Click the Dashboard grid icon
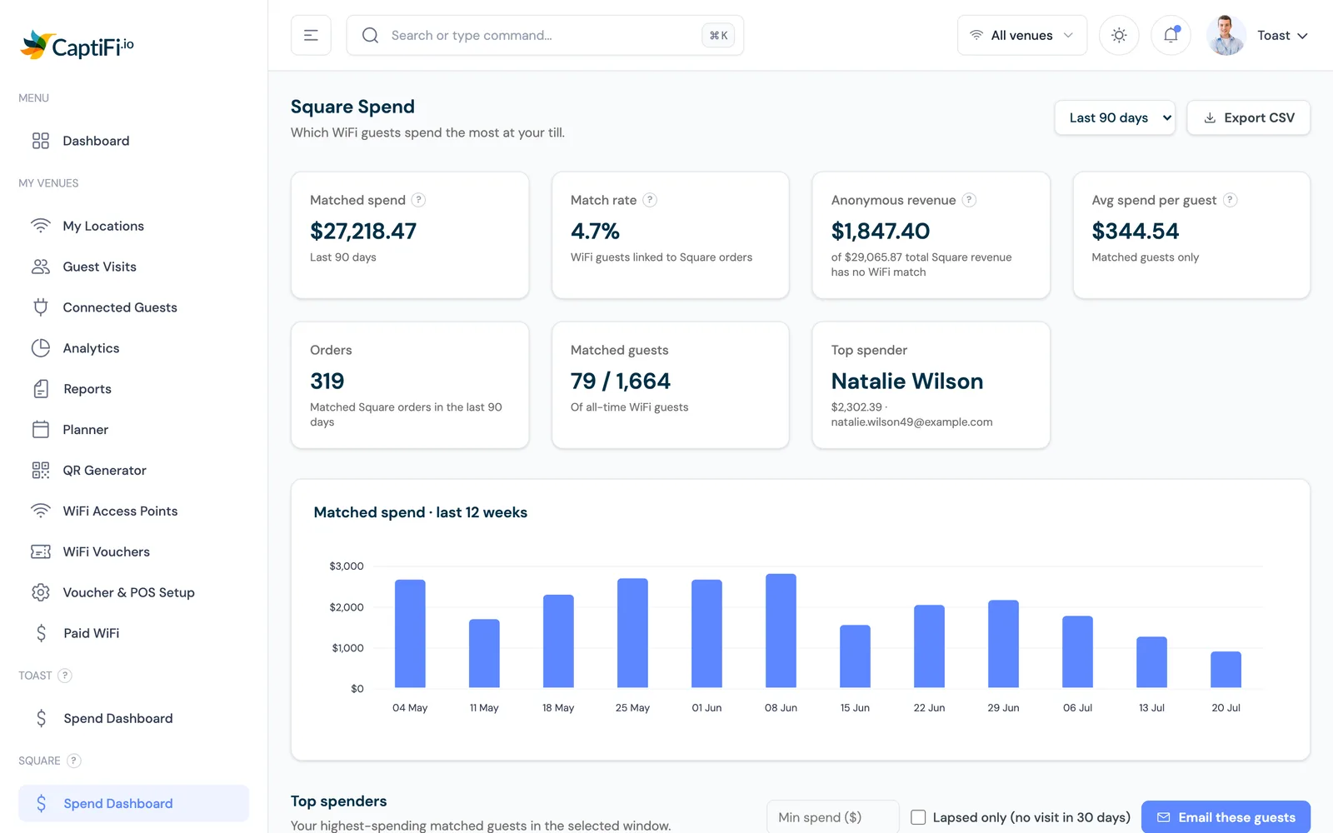Image resolution: width=1333 pixels, height=833 pixels. coord(41,141)
